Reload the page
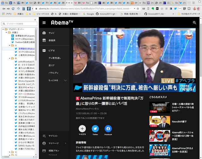The height and width of the screenshot is (159, 202). [13, 9]
